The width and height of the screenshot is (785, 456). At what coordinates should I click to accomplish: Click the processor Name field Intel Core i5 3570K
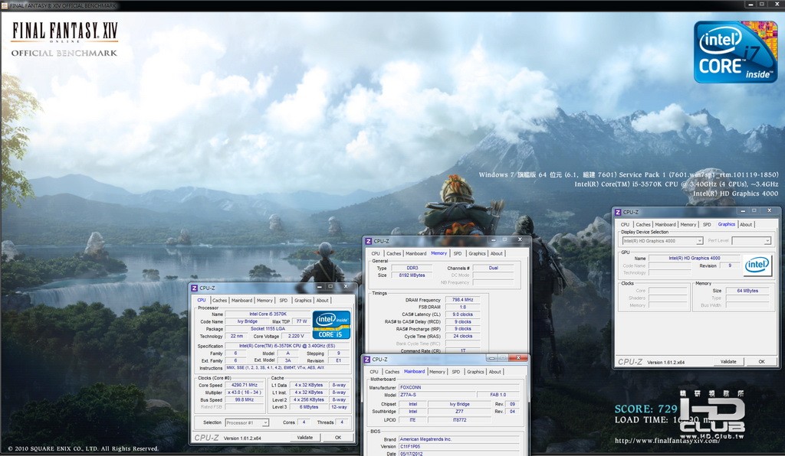268,314
